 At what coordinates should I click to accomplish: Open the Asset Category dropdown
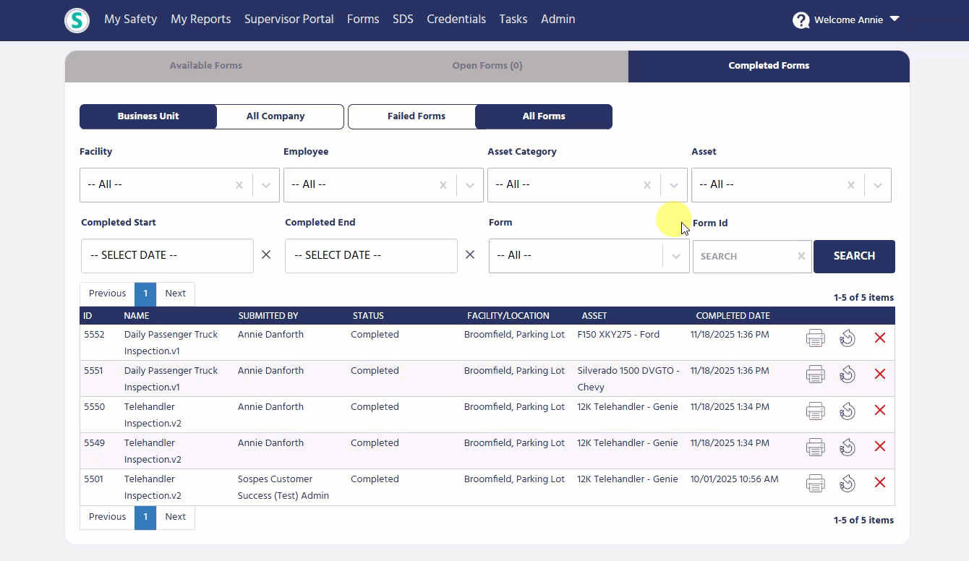[x=673, y=185]
